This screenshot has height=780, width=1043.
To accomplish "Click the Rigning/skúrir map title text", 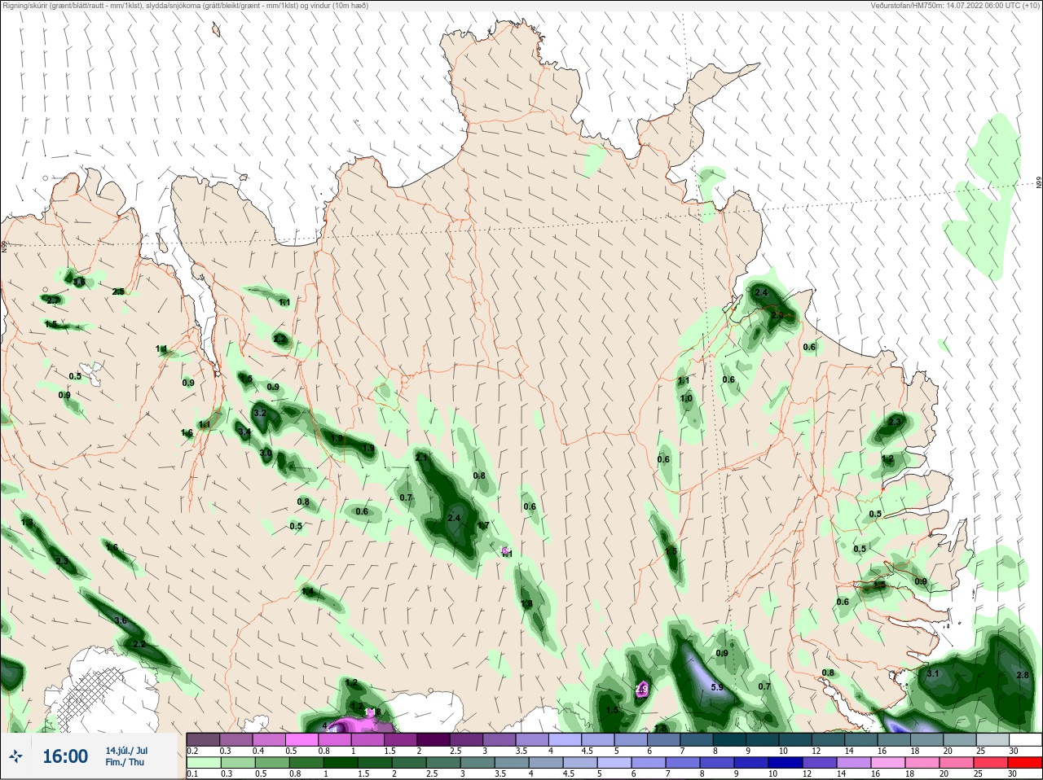I will coord(186,6).
